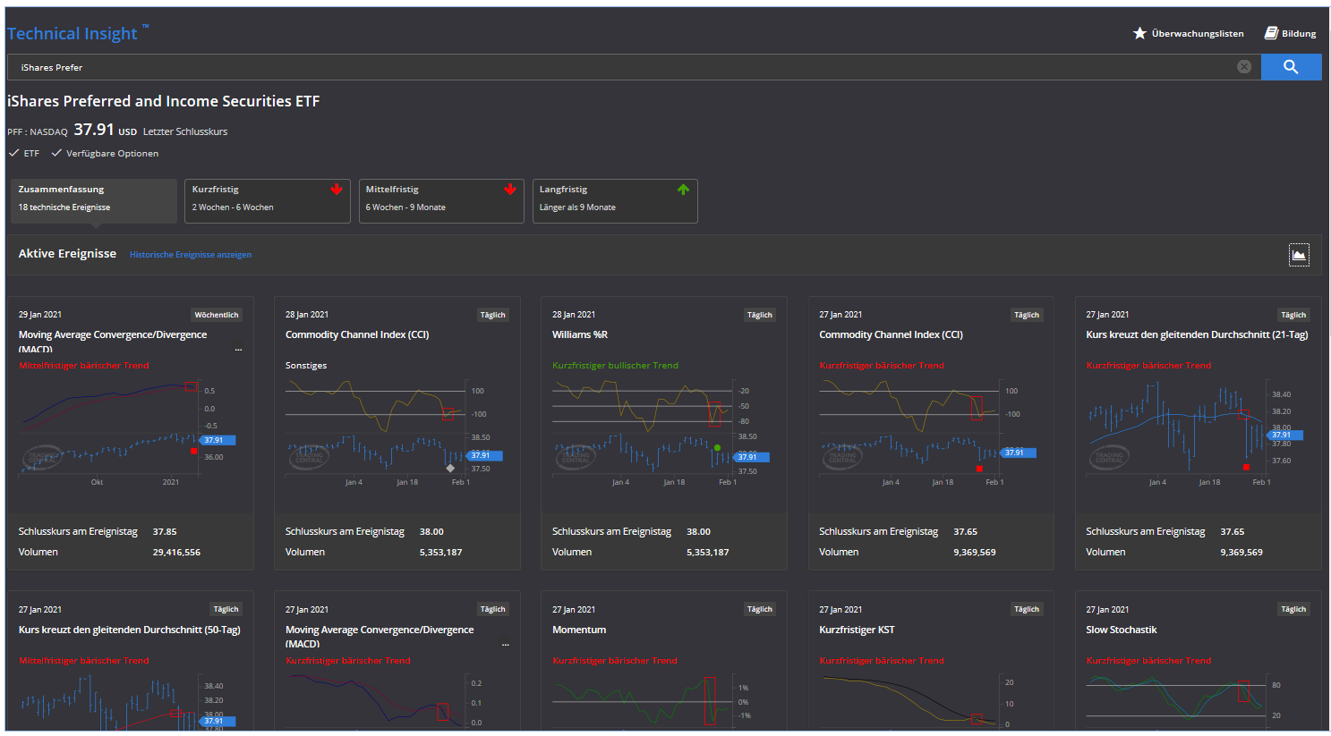This screenshot has height=736, width=1331.
Task: Click the Täglich badge on the Momentum card
Action: click(760, 609)
